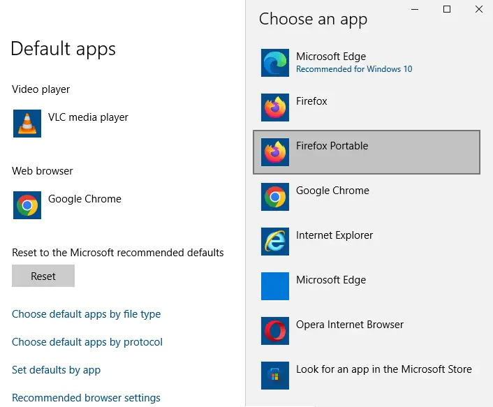Select the Internet Explorer icon
493x407 pixels.
point(275,242)
